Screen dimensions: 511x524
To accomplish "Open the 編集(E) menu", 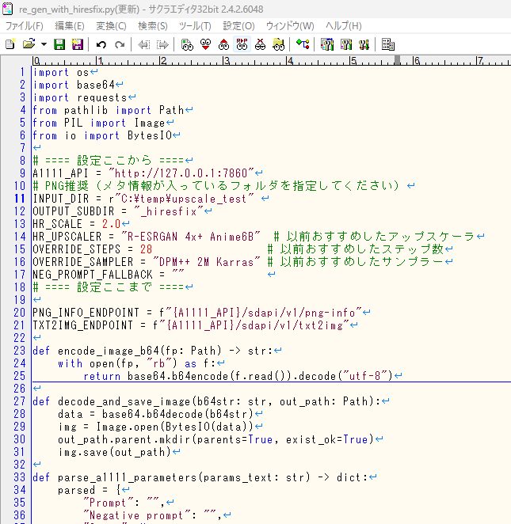I will tap(69, 26).
